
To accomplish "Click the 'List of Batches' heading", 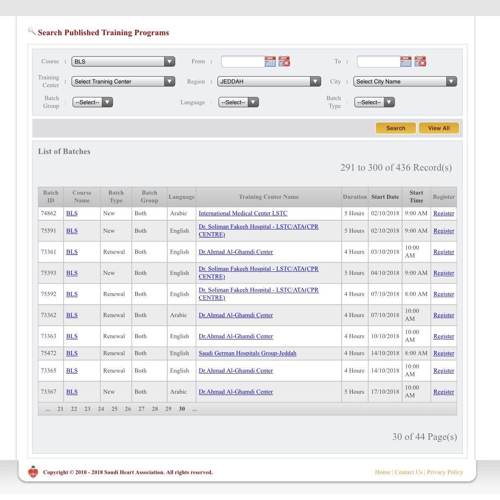I will (64, 151).
